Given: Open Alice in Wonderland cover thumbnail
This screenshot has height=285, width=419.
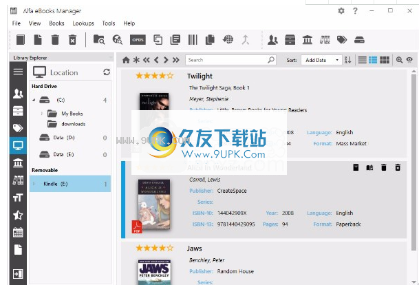Looking at the screenshot, I should coord(154,204).
